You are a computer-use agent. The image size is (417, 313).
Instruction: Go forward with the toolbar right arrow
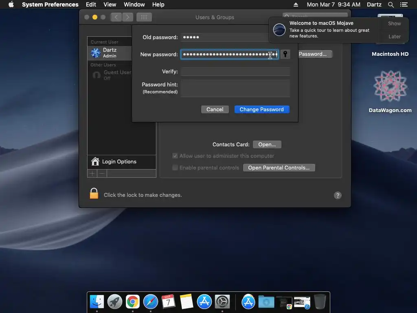point(127,17)
